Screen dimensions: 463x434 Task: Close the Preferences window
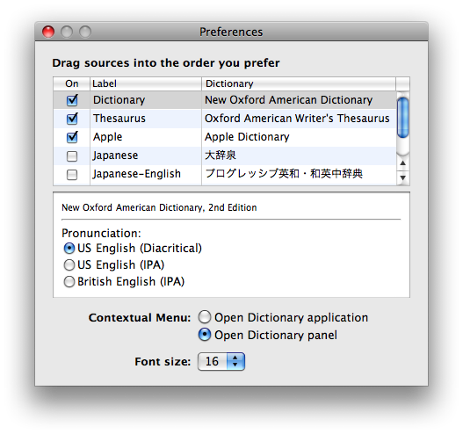48,32
